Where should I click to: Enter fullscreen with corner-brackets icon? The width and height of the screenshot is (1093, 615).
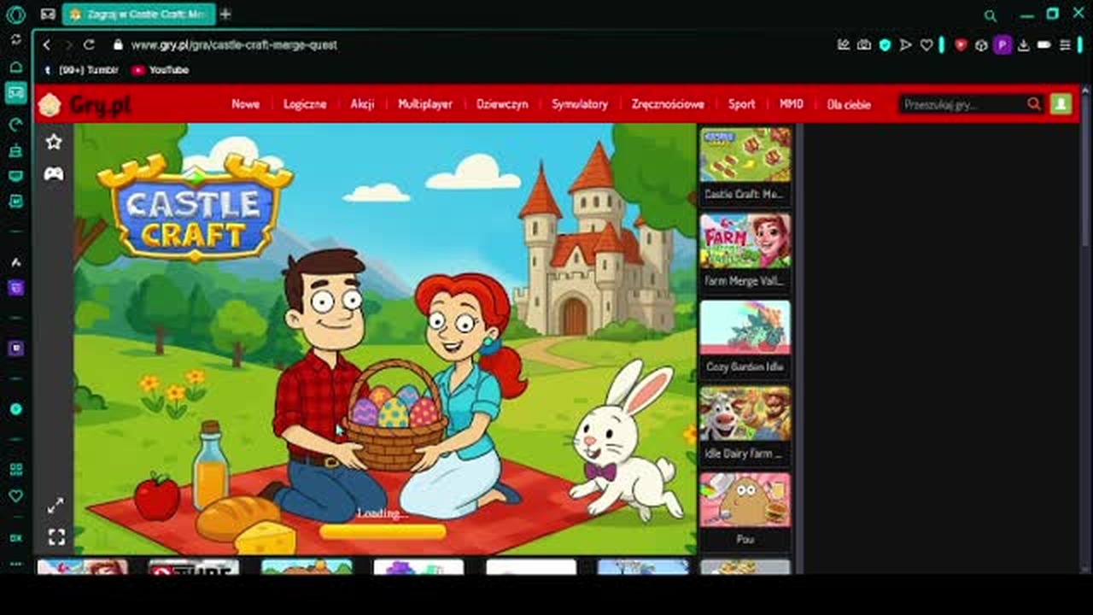(56, 537)
